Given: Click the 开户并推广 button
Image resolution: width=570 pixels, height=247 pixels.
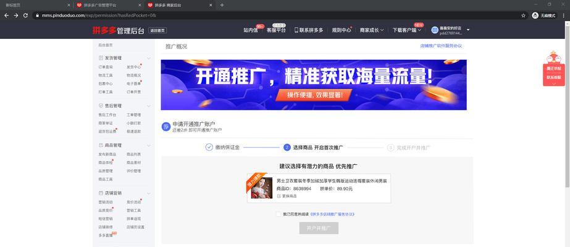Looking at the screenshot, I should (x=319, y=228).
